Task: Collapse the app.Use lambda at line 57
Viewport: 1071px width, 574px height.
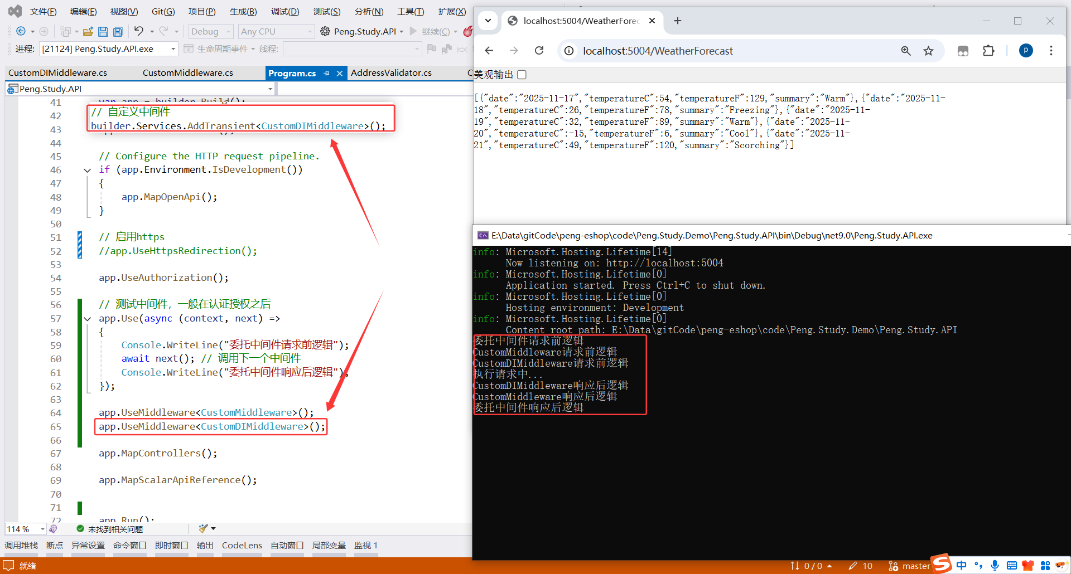Action: [87, 319]
